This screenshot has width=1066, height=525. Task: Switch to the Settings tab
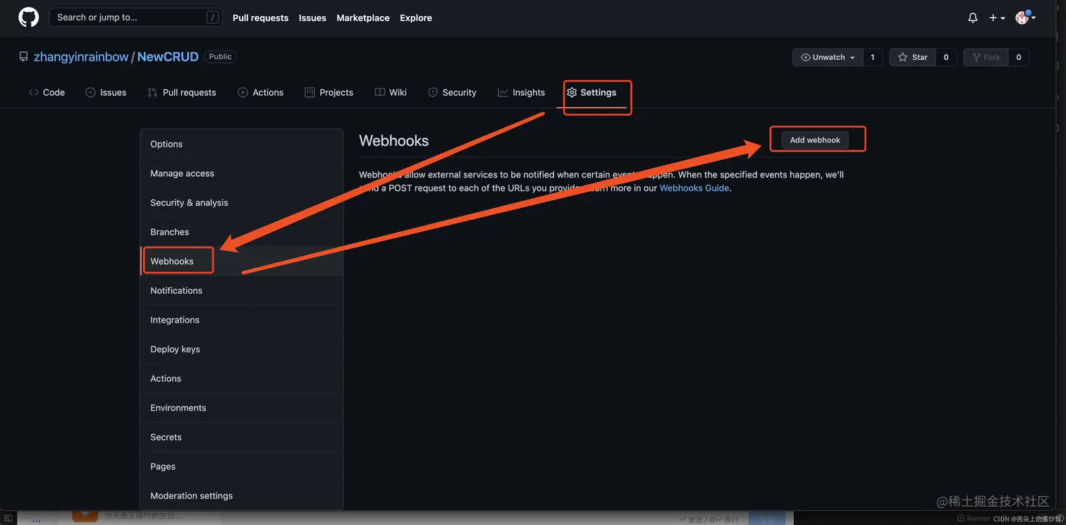pyautogui.click(x=592, y=92)
